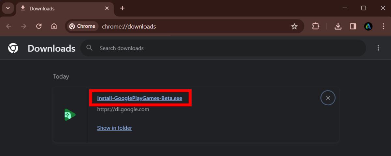The width and height of the screenshot is (391, 156).
Task: Close the Downloads tab
Action: click(x=107, y=8)
